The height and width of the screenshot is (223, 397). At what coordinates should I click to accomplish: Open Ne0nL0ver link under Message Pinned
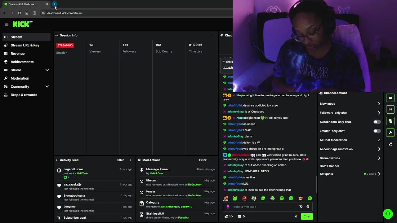click(156, 173)
